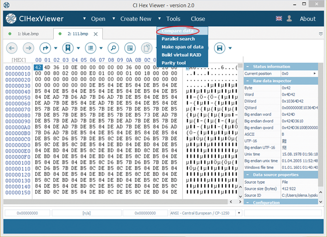
Task: Click the first 0x00000000 status field
Action: [27, 213]
